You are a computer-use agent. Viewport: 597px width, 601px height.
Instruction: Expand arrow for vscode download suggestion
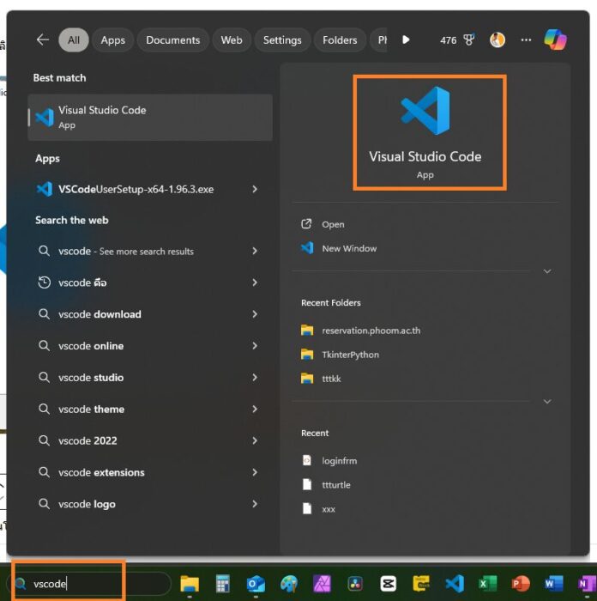[255, 314]
